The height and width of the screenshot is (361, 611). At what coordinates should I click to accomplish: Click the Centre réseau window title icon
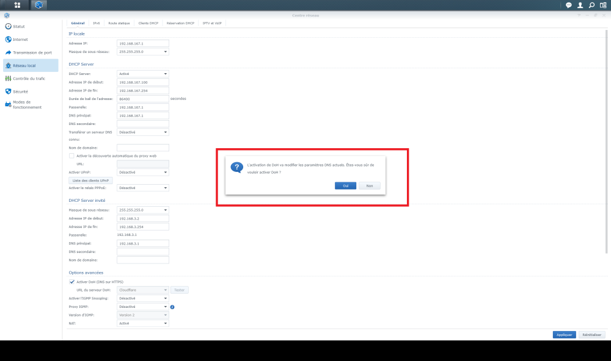pyautogui.click(x=7, y=16)
